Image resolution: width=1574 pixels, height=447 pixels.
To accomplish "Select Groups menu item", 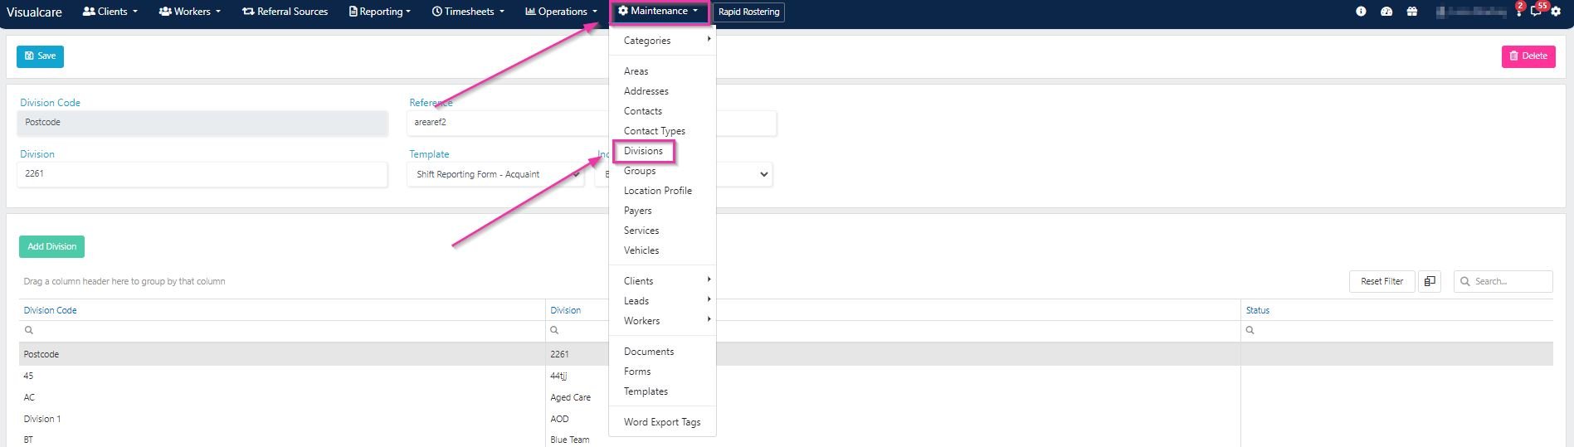I will (640, 171).
